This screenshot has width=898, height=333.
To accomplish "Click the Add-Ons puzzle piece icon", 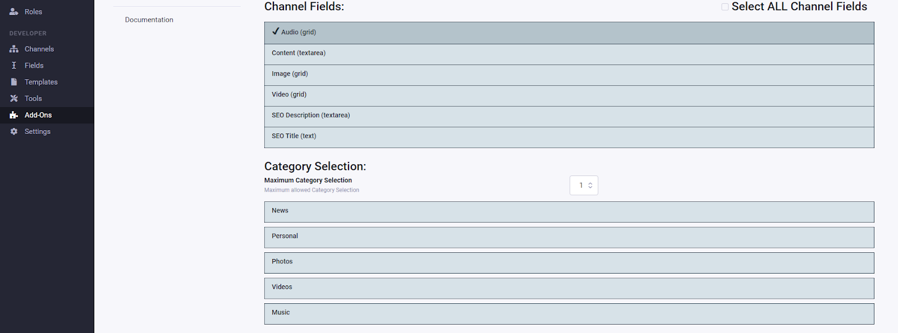I will click(14, 115).
